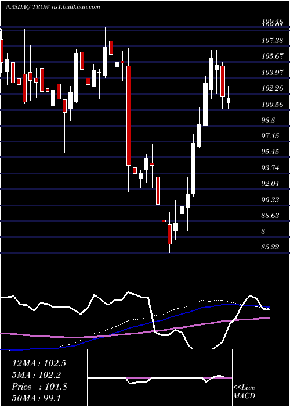This screenshot has height=407, width=290.
Task: Click the 98.8 price axis label
Action: pos(269,120)
